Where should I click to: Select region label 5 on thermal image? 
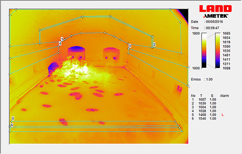click(13, 119)
